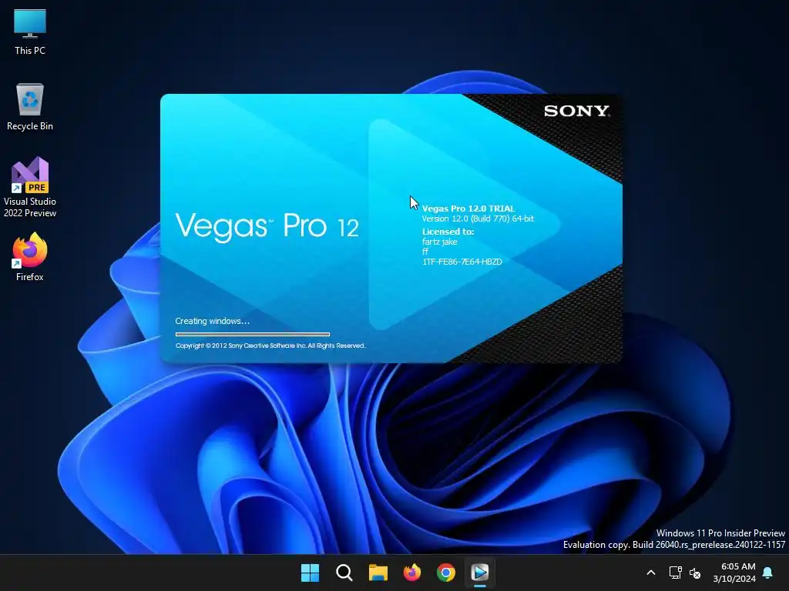This screenshot has height=591, width=789.
Task: Click the splash loading progress bar
Action: click(253, 334)
